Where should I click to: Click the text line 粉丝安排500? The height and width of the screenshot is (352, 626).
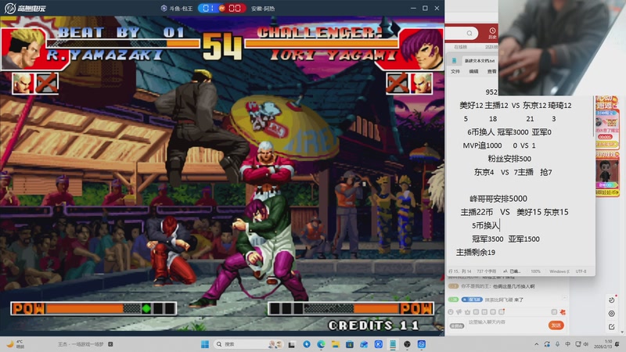coord(509,159)
